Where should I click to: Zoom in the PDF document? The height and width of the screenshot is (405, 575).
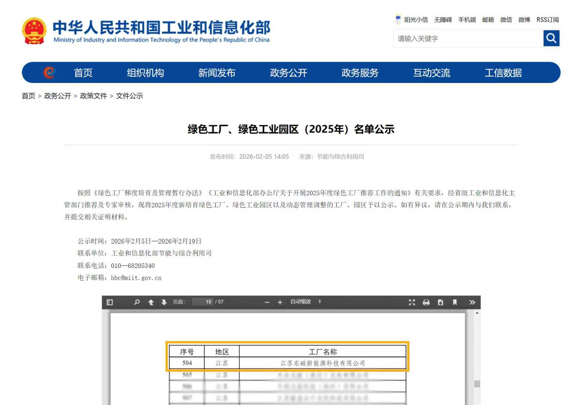(280, 302)
